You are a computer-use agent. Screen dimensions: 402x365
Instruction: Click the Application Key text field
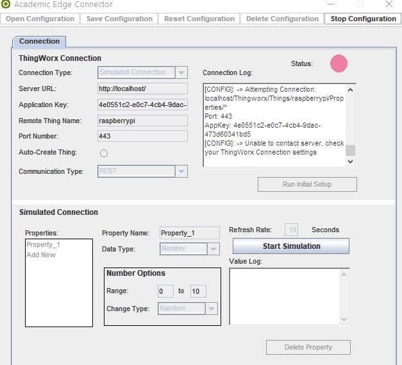point(142,105)
